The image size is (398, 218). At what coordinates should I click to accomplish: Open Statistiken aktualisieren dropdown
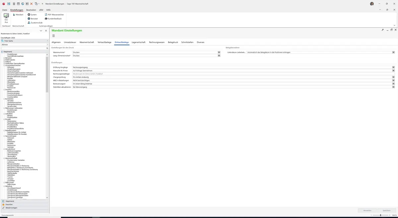click(393, 87)
